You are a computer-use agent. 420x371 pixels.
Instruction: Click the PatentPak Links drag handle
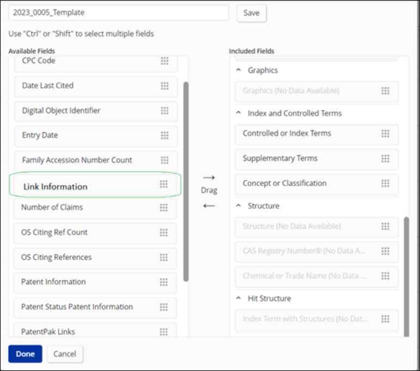click(164, 331)
